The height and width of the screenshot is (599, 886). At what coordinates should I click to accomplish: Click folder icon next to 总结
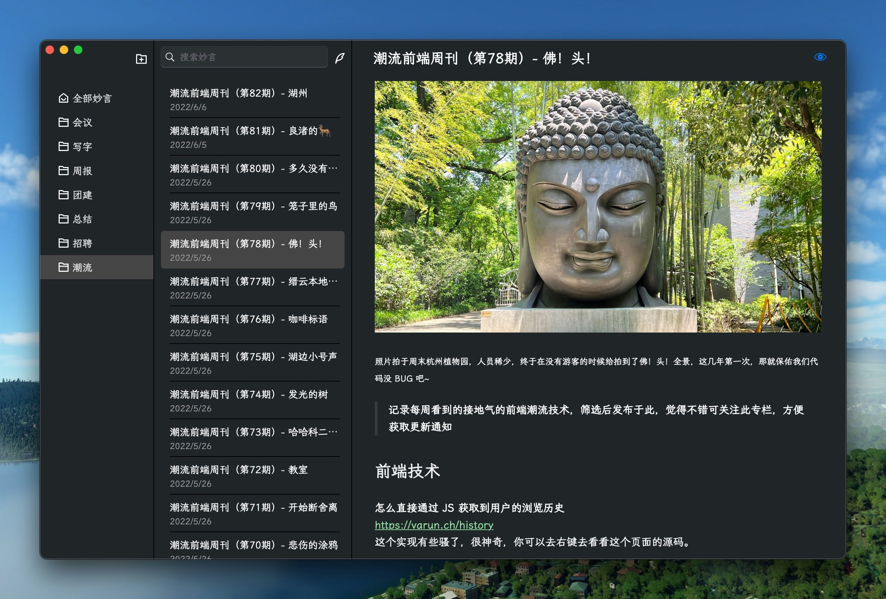[63, 218]
